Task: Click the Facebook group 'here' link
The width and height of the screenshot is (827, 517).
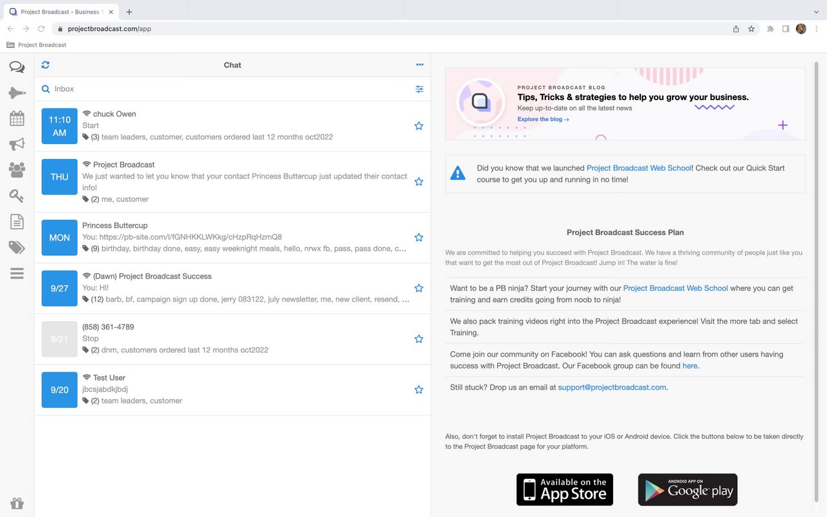Action: click(x=690, y=366)
